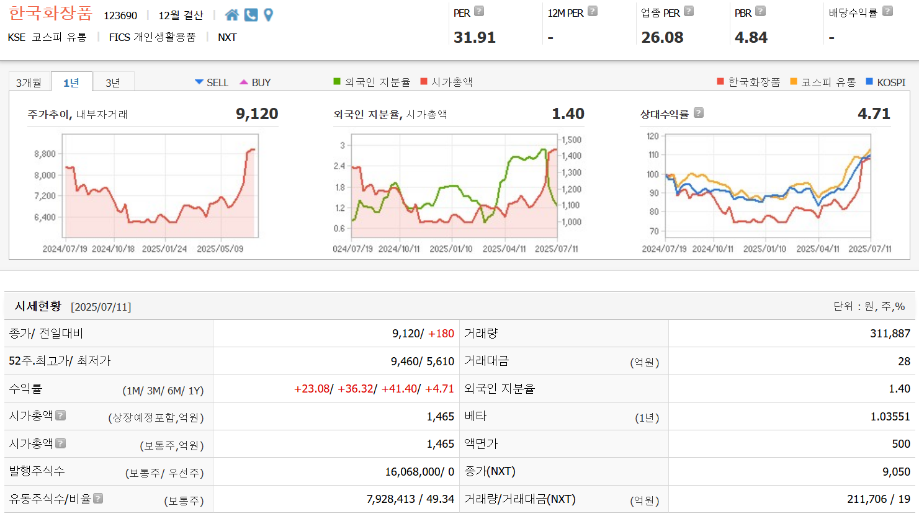Click the 상대수익률 relative return chart
The width and height of the screenshot is (919, 524).
click(766, 193)
